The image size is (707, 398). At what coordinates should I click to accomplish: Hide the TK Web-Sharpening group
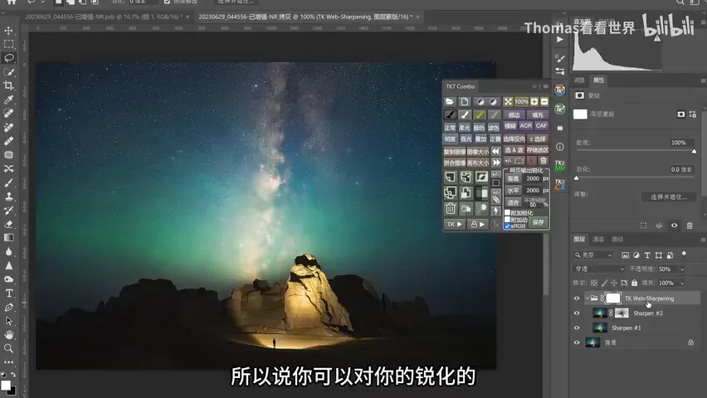577,298
